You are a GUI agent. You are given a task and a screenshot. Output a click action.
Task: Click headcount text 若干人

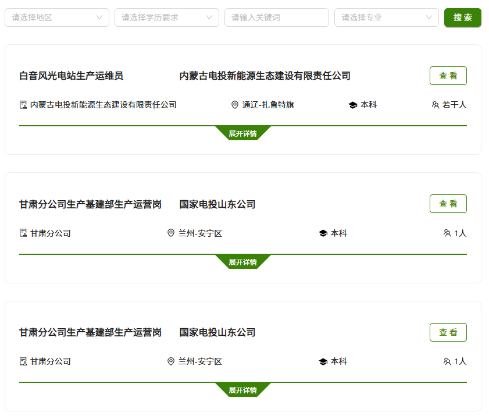(454, 105)
